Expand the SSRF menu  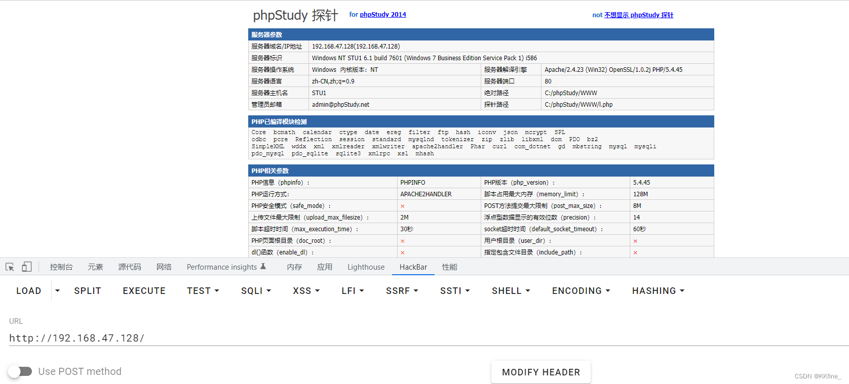[402, 291]
